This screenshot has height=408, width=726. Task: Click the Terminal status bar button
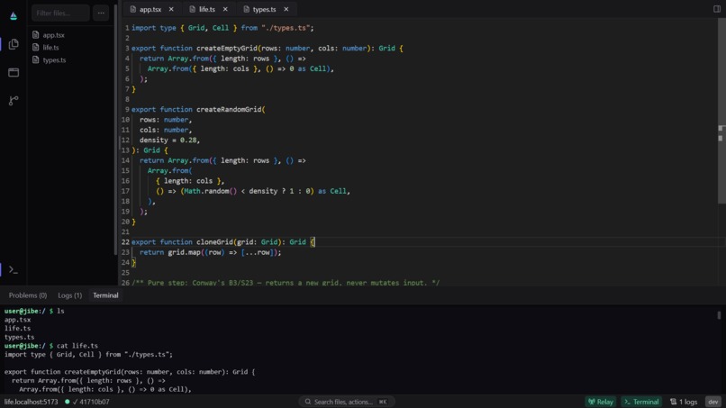(641, 402)
